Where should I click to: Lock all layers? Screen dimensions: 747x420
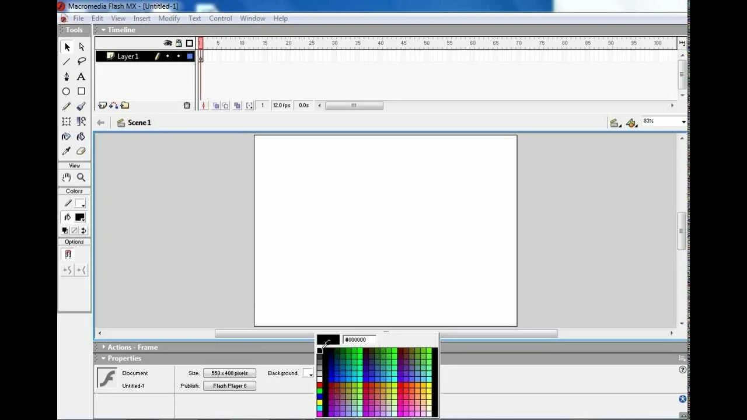tap(179, 43)
